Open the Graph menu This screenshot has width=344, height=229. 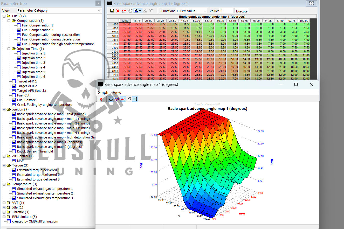[x=103, y=93]
